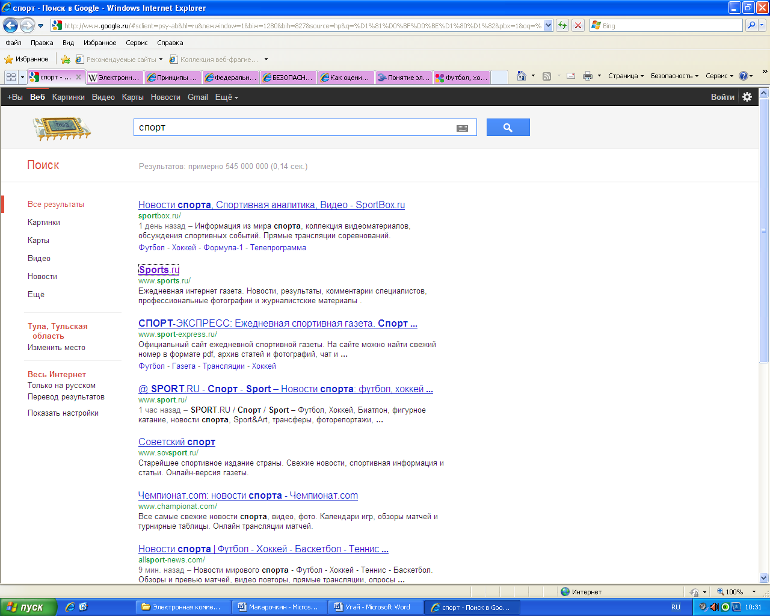The image size is (770, 616).
Task: Open result 'Новости спорта, Спортивная аналитика, Видео - SportBox.ru'
Action: coord(271,205)
